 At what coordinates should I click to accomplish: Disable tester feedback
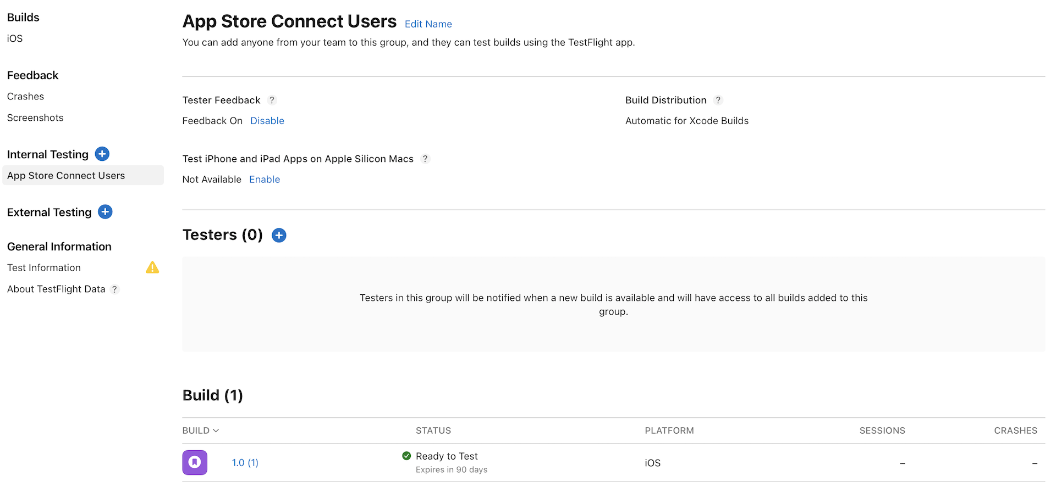[x=267, y=121]
